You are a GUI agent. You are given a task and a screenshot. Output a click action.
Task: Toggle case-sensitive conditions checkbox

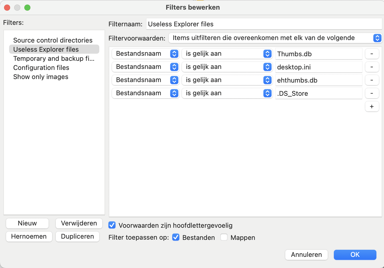pos(112,225)
